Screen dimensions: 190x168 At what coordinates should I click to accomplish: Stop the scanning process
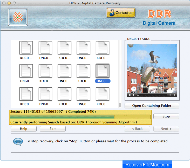click(166, 116)
